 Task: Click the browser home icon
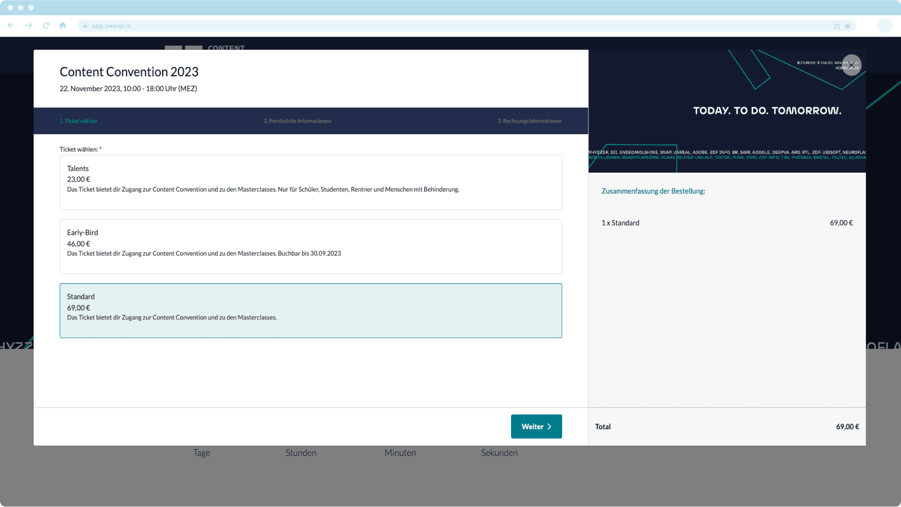click(63, 25)
